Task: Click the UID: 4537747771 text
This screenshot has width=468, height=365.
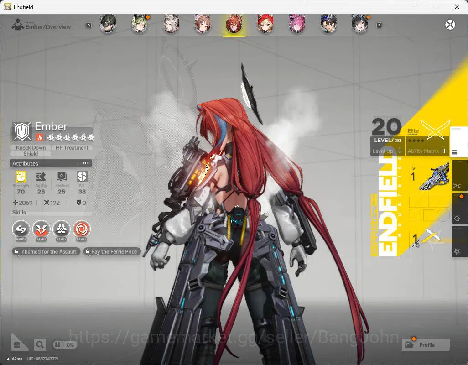Action: (x=43, y=359)
